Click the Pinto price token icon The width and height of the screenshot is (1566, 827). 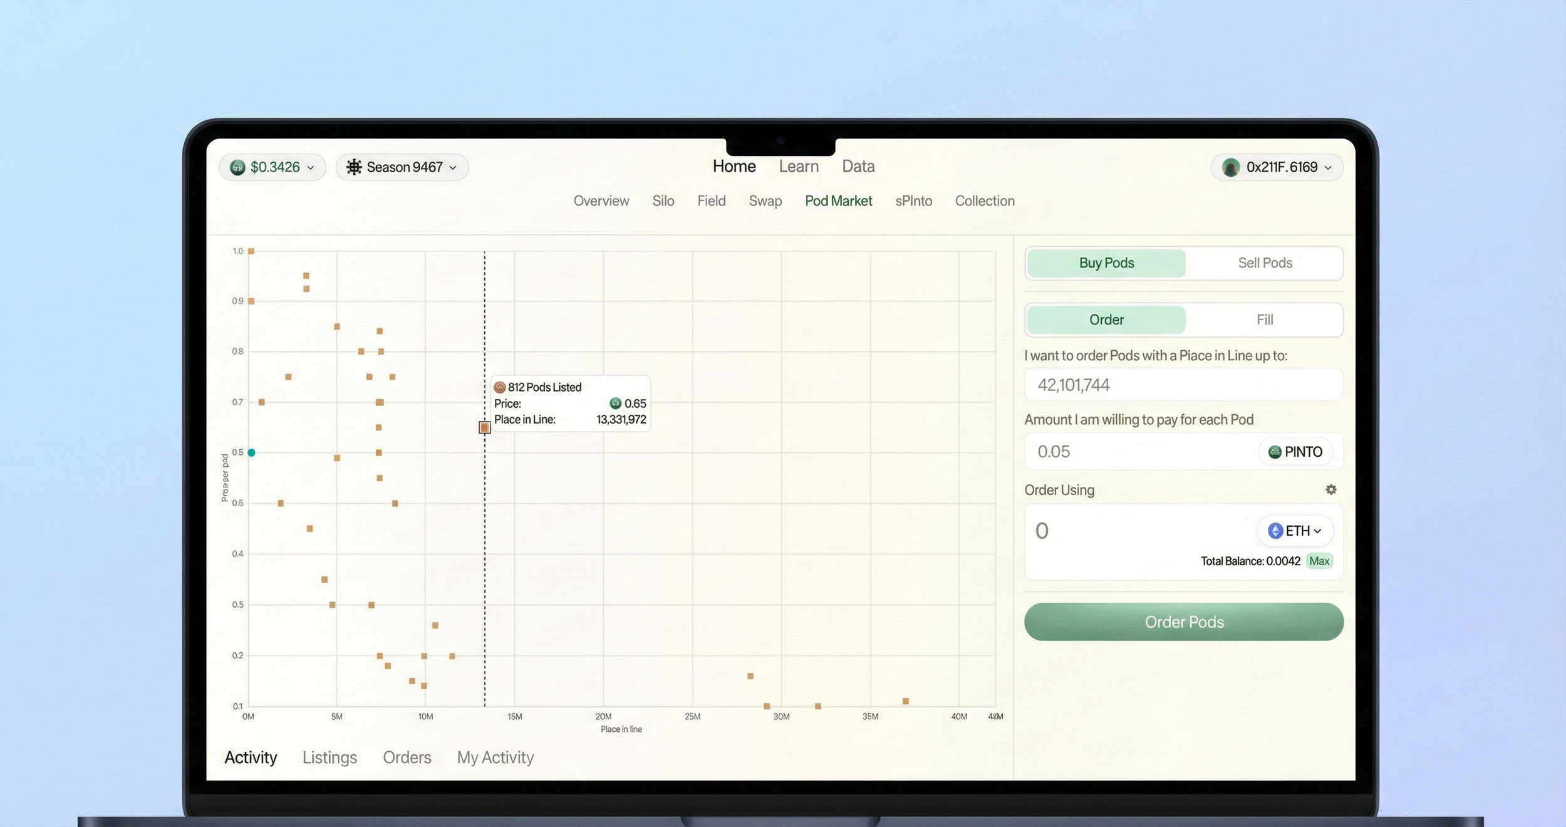237,167
